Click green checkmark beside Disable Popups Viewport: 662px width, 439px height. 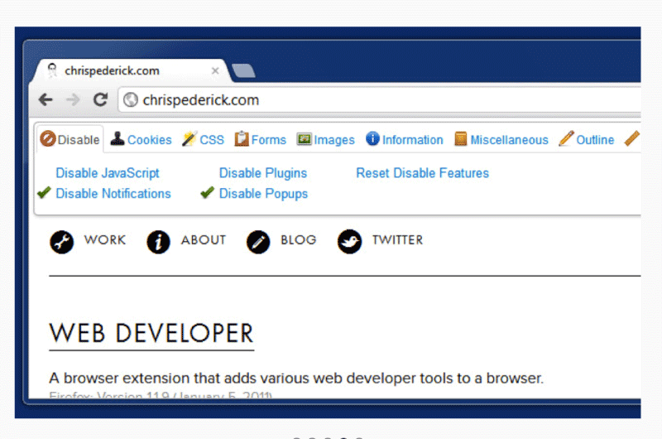(208, 193)
